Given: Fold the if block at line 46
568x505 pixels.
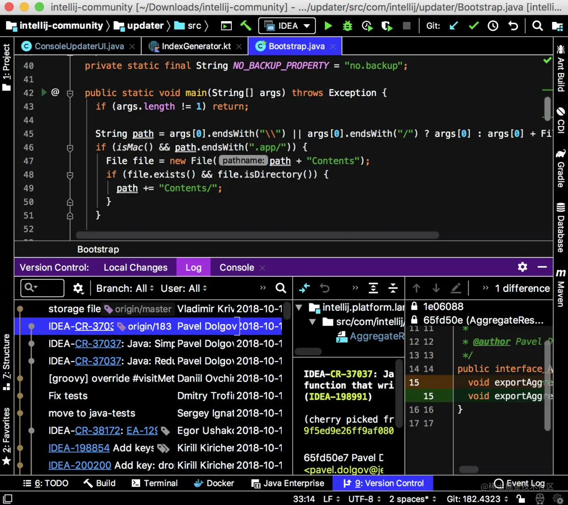Looking at the screenshot, I should click(x=70, y=148).
